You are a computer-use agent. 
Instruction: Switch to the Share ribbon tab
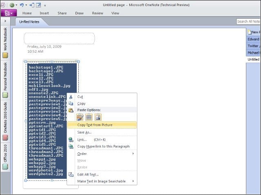click(62, 13)
